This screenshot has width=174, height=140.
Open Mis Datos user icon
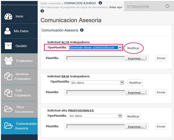tap(7, 31)
